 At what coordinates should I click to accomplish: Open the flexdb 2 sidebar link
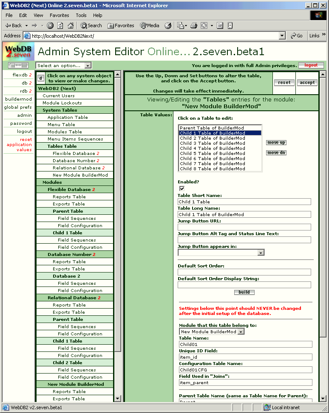(x=22, y=75)
